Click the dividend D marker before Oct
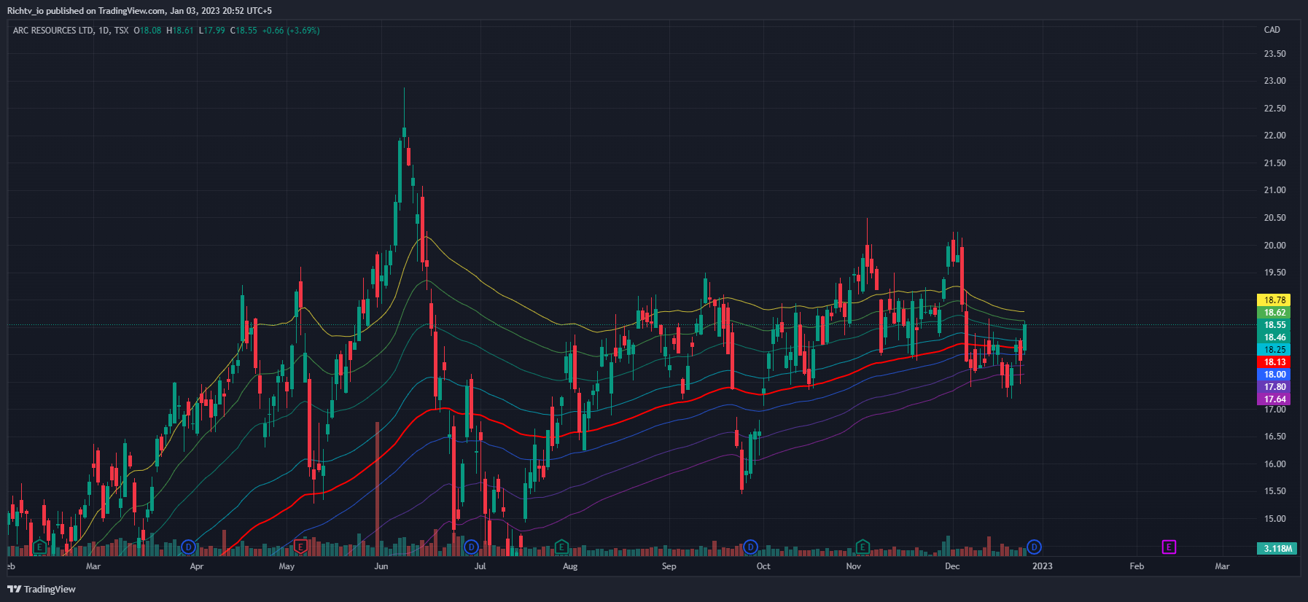 point(750,547)
